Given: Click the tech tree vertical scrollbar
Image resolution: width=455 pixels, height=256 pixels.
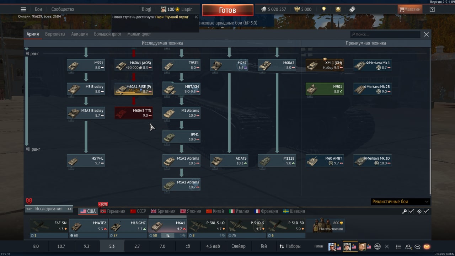Looking at the screenshot, I should [x=430, y=171].
